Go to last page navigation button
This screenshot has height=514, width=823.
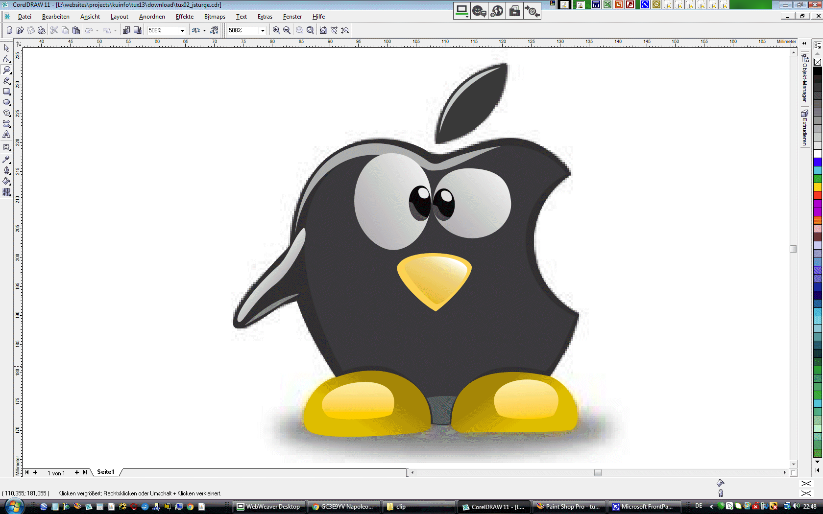click(x=85, y=472)
